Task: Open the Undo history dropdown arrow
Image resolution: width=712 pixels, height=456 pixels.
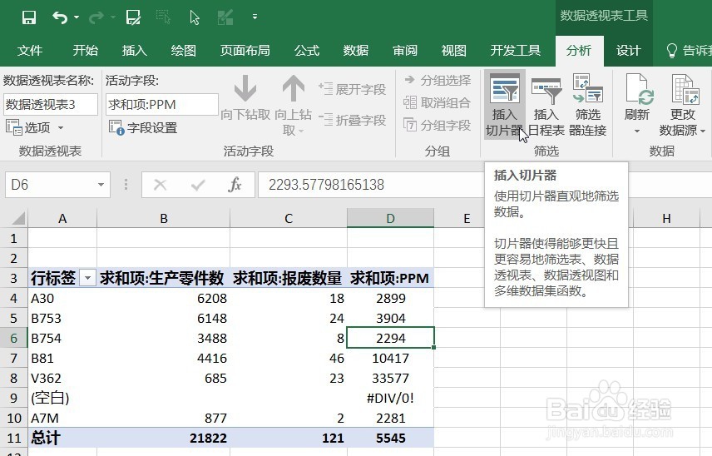Action: [x=77, y=17]
